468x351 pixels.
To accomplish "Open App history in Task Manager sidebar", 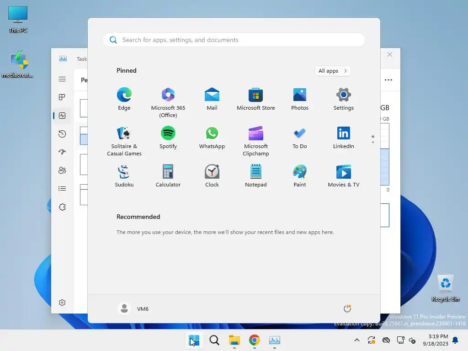I will click(x=62, y=134).
